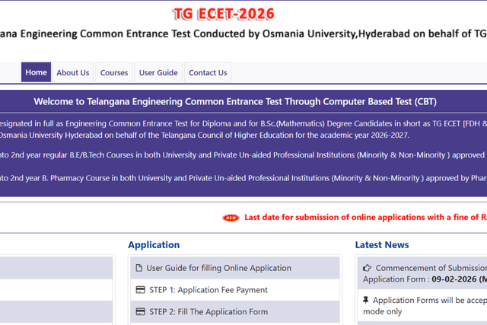Viewport: 487px width, 325px height.
Task: Click the pointing hand icon by Commencement news
Action: coord(367,268)
